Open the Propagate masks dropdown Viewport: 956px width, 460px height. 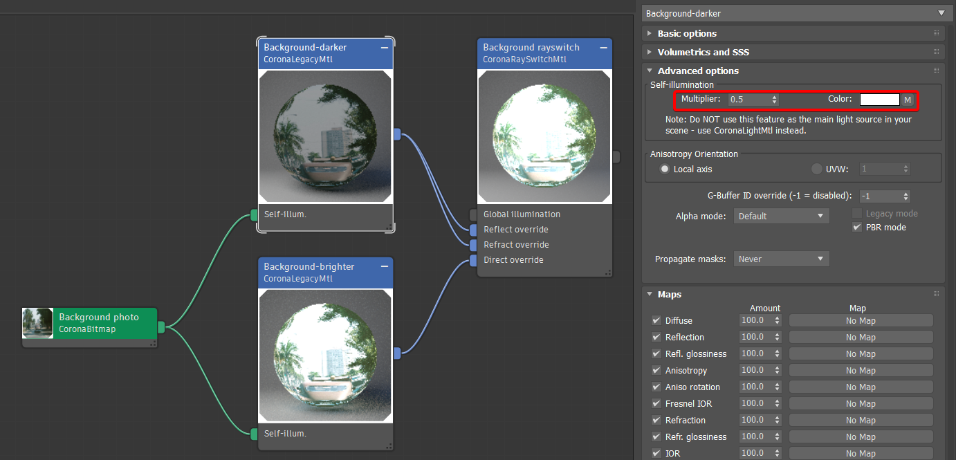(781, 259)
